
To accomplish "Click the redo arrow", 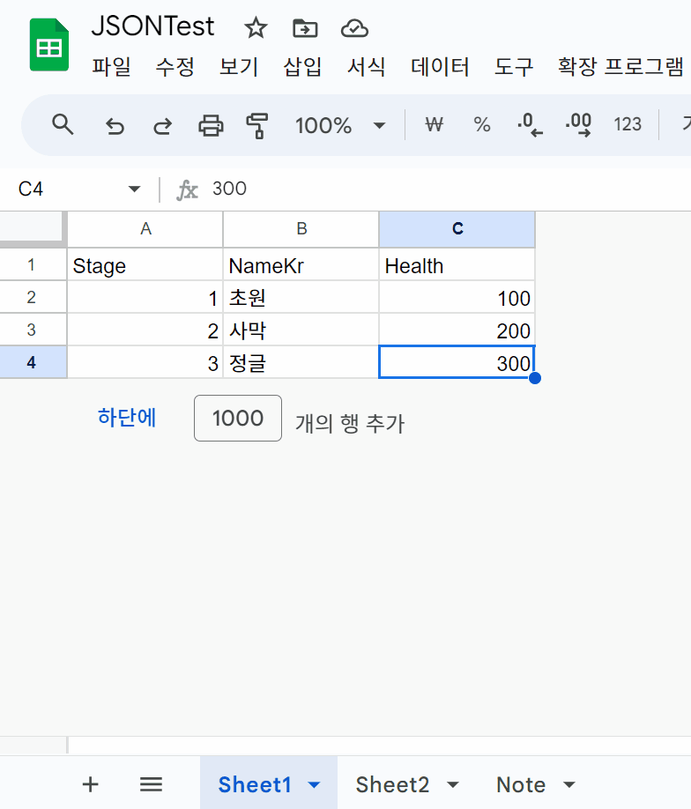I will click(x=162, y=125).
